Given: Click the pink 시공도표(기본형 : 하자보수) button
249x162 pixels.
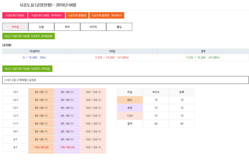Looking at the screenshot, I should (x=47, y=15).
